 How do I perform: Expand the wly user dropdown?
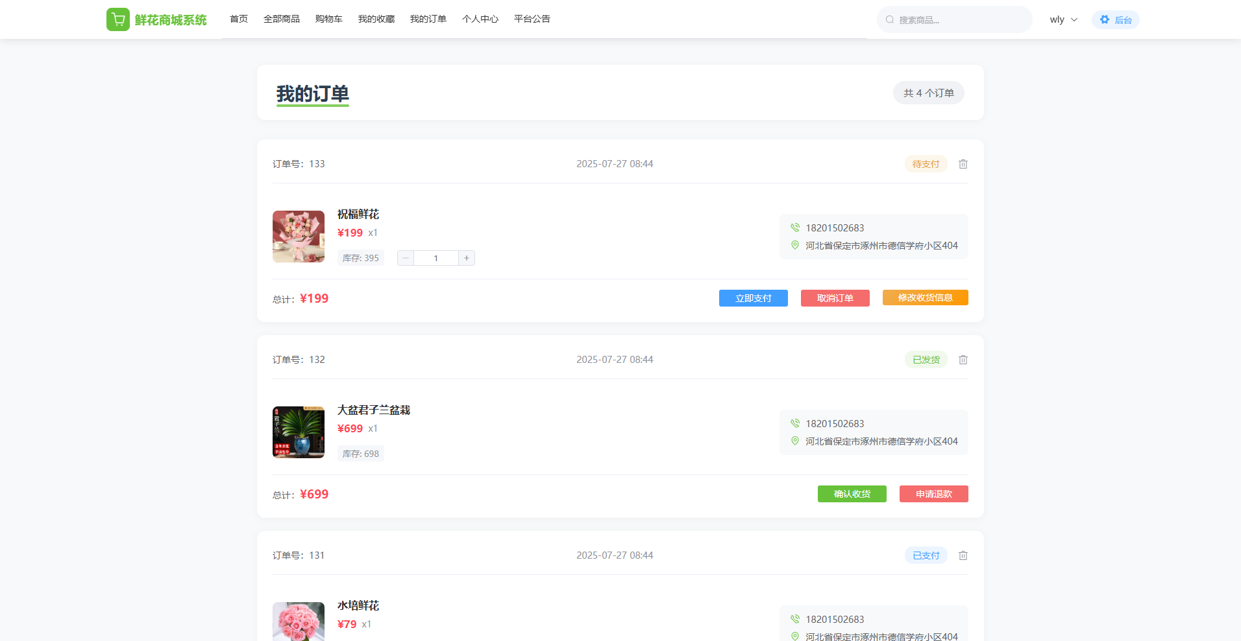[x=1063, y=20]
